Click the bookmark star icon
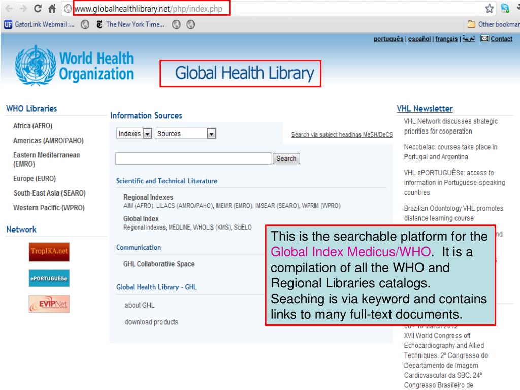 489,8
